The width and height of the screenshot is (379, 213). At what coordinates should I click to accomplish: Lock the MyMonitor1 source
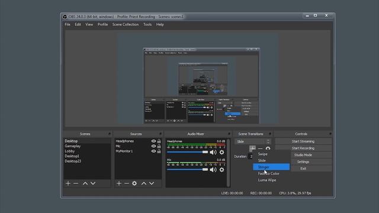159,151
